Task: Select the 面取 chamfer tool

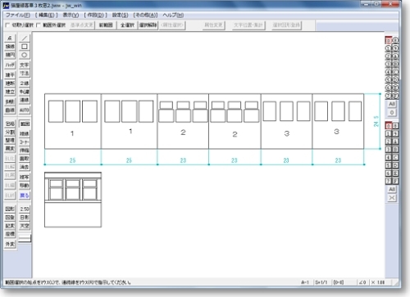Action: tap(25, 159)
